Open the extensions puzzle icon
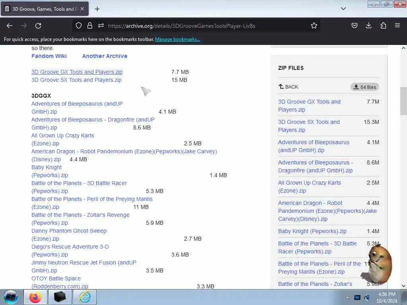The height and width of the screenshot is (305, 407). point(383,25)
